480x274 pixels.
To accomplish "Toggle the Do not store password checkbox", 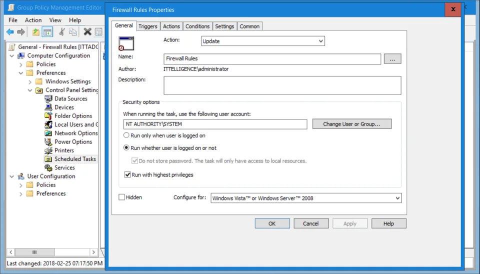I will (134, 160).
